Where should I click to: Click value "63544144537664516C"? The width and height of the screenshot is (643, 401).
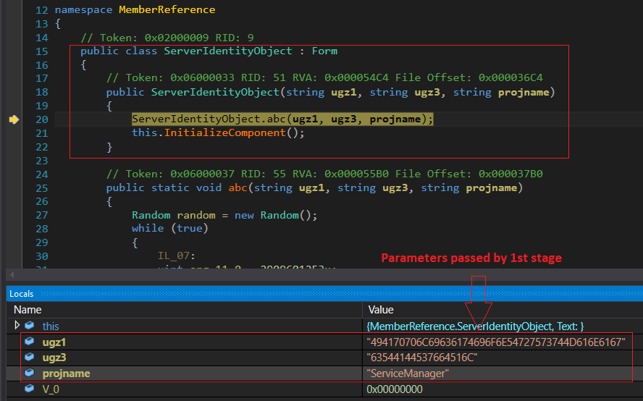point(422,358)
